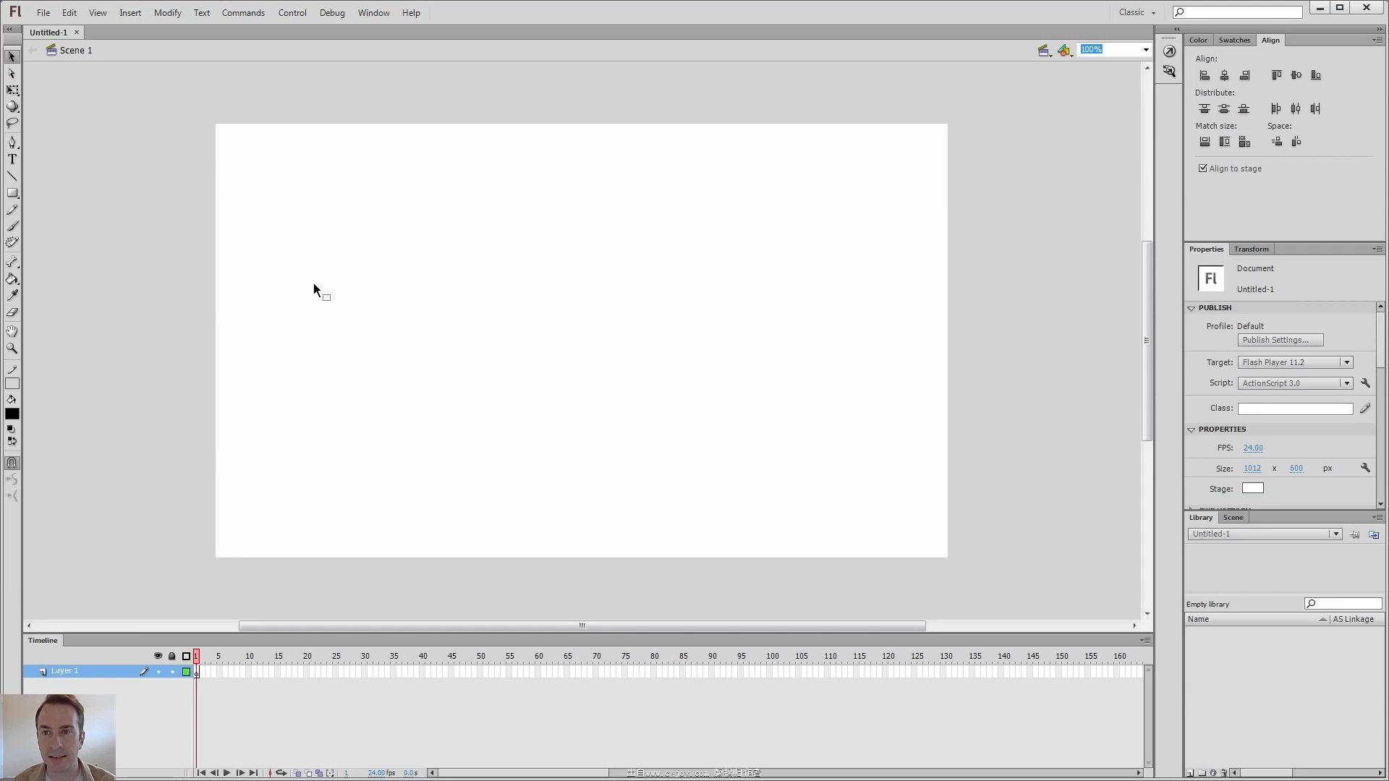Open the Debug menu
The width and height of the screenshot is (1389, 781).
click(332, 12)
